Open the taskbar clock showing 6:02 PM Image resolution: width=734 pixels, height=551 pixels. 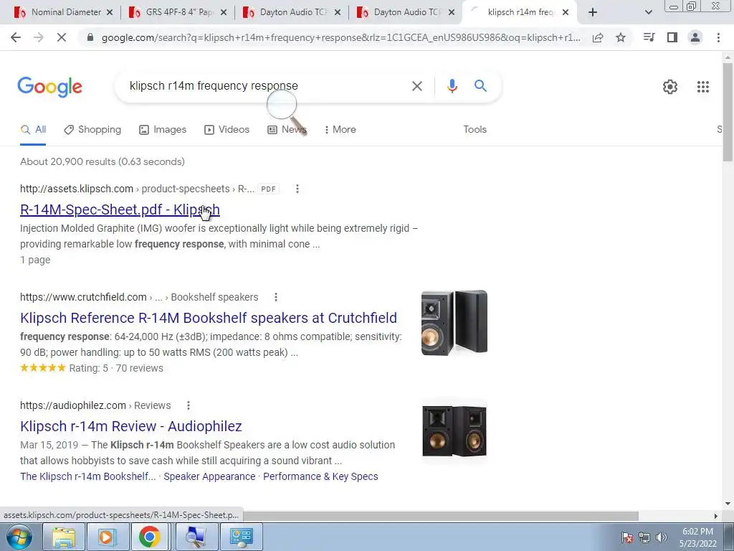pos(697,537)
